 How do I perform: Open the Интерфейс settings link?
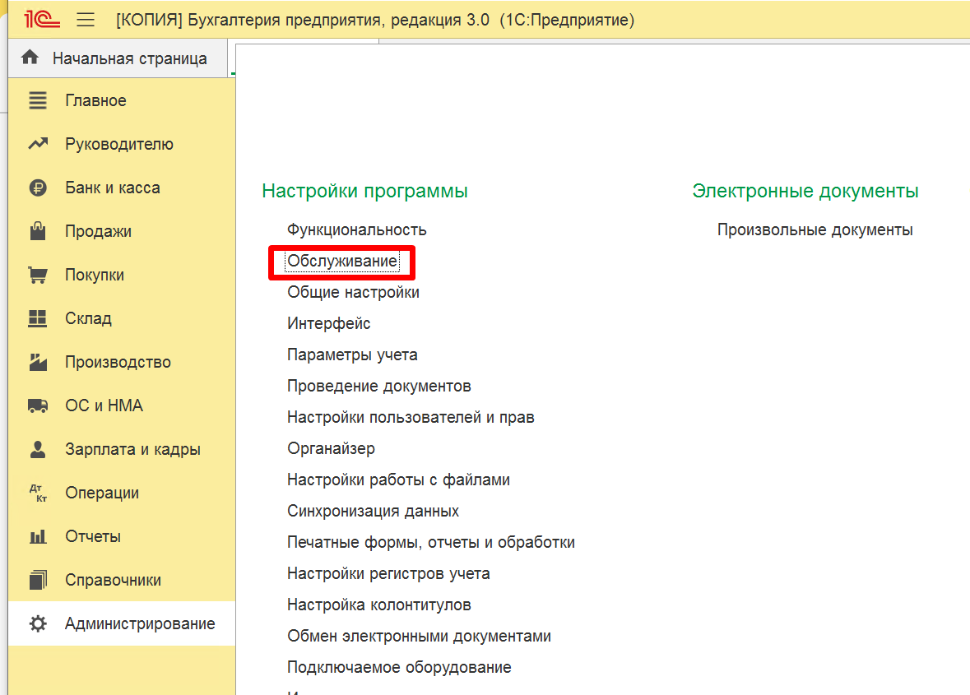tap(328, 323)
